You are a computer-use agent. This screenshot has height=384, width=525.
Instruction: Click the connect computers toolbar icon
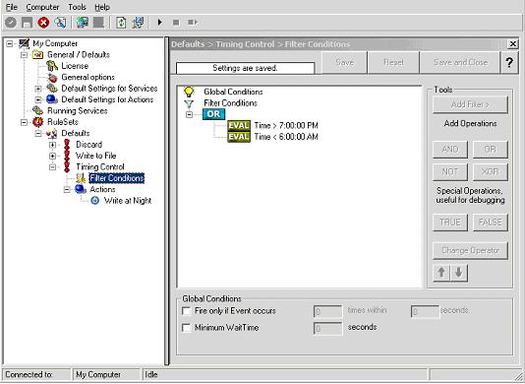coord(82,23)
